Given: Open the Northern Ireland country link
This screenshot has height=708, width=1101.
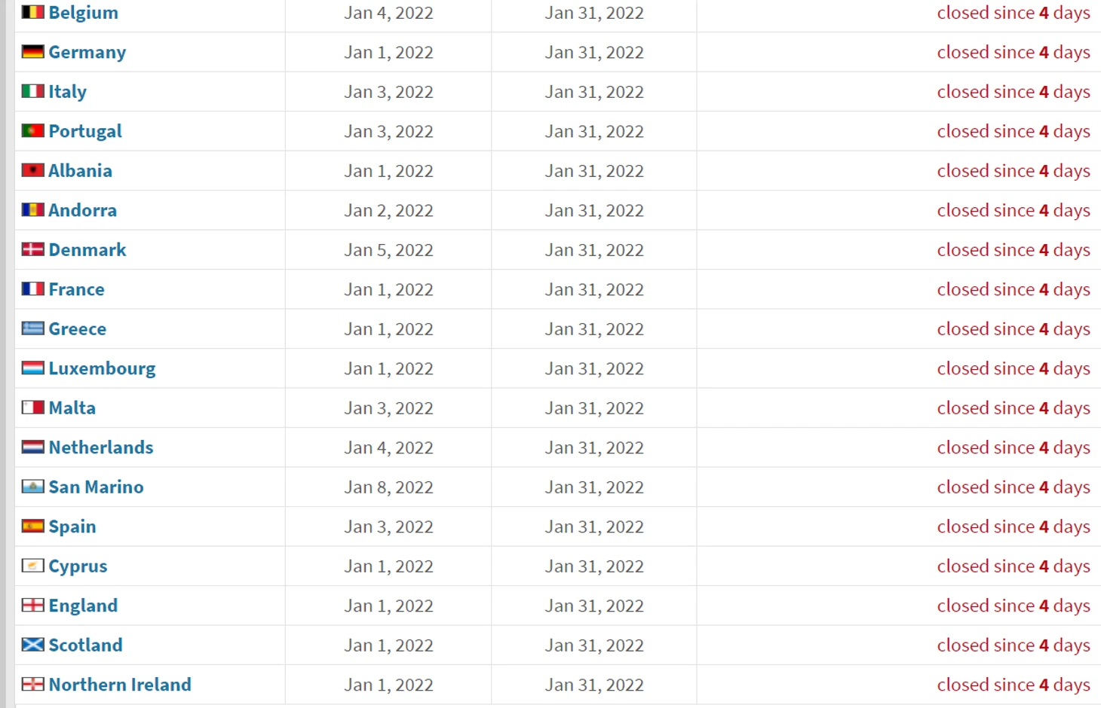Looking at the screenshot, I should [x=120, y=685].
